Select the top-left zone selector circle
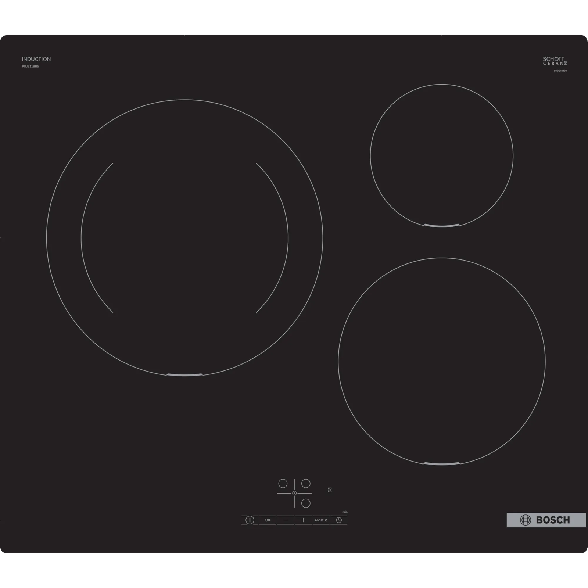The width and height of the screenshot is (588, 588). point(283,483)
